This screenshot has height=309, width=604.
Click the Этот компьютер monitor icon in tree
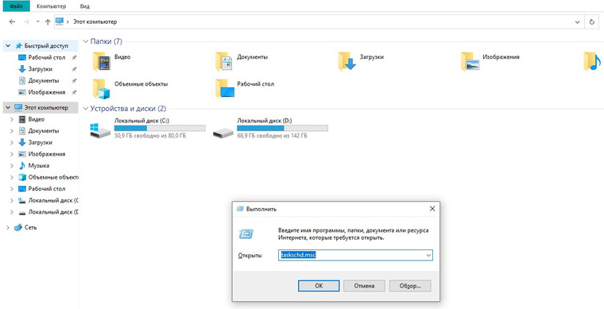point(18,108)
